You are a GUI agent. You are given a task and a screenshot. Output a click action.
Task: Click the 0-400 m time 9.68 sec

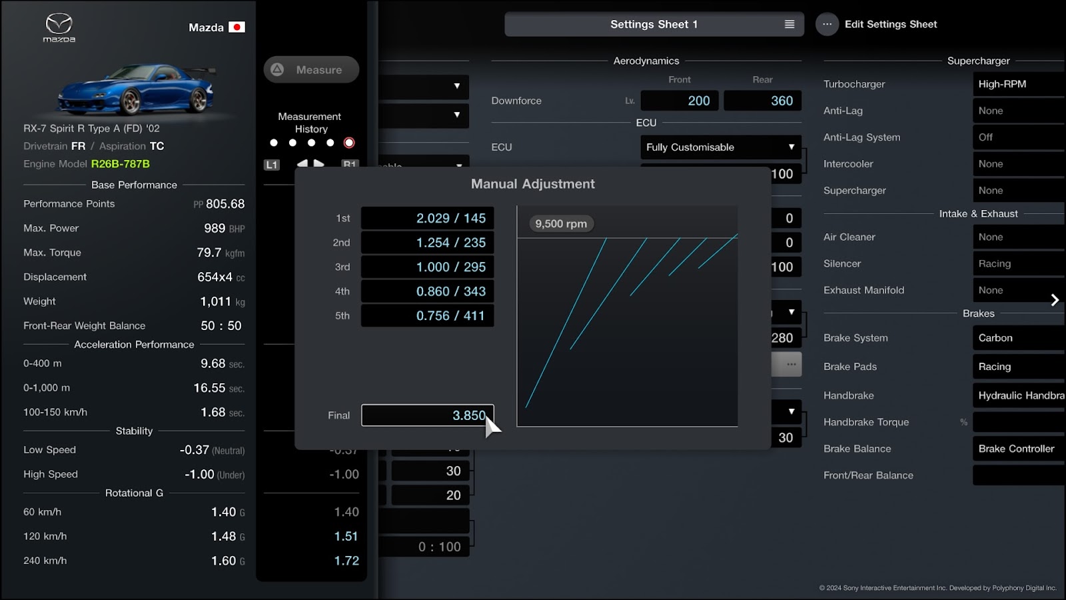pyautogui.click(x=223, y=364)
